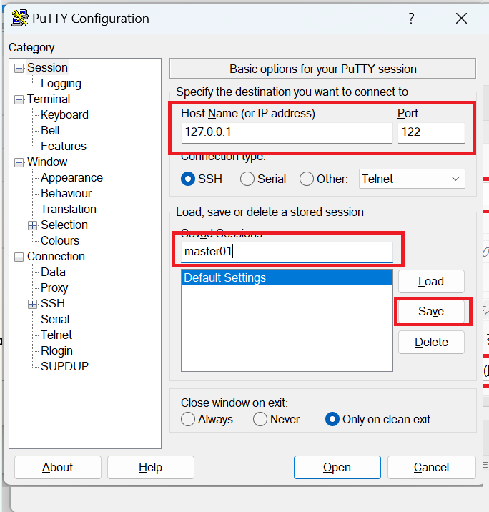Click the Delete session button
This screenshot has width=489, height=512.
(431, 343)
